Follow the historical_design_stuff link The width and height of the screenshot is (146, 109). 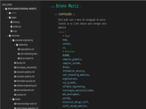click(x=75, y=102)
